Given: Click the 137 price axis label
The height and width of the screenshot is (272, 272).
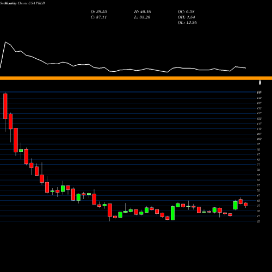Looking at the screenshot, I should tap(259, 103).
